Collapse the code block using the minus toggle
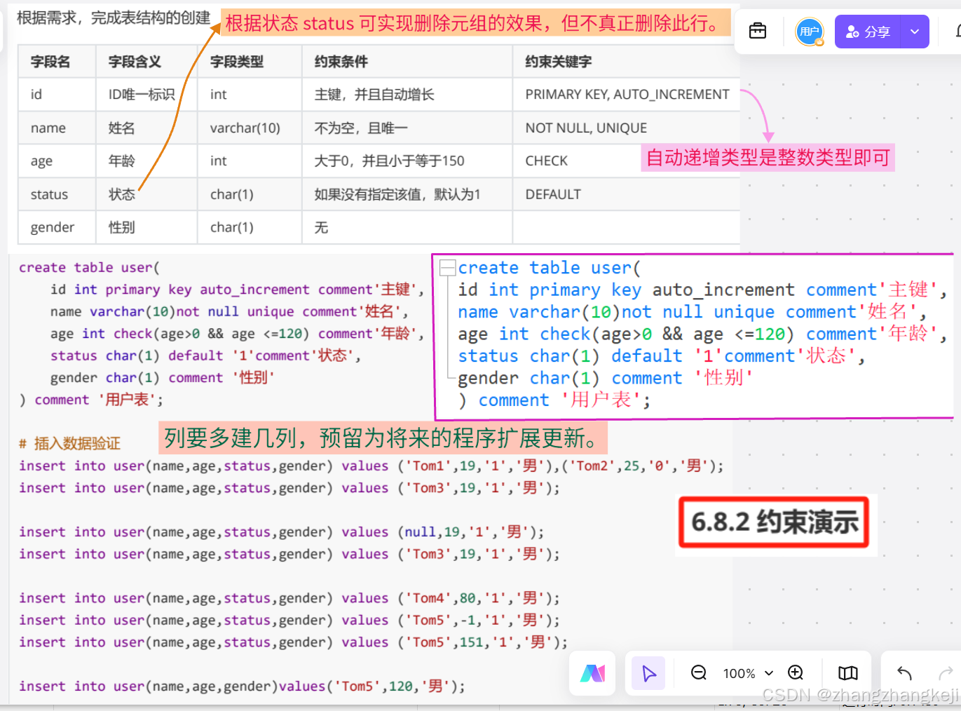This screenshot has height=711, width=961. 449,268
